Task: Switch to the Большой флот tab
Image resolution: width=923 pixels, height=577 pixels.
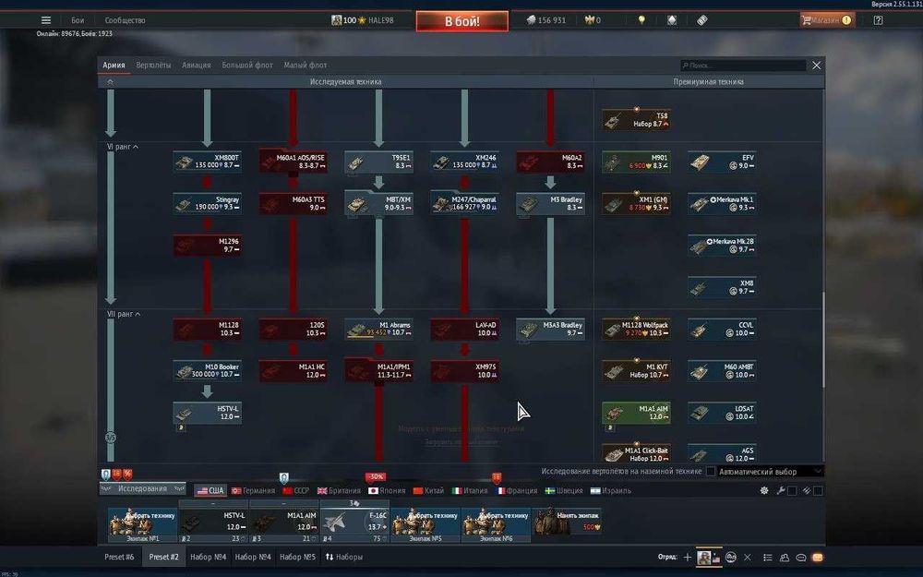Action: [x=247, y=66]
